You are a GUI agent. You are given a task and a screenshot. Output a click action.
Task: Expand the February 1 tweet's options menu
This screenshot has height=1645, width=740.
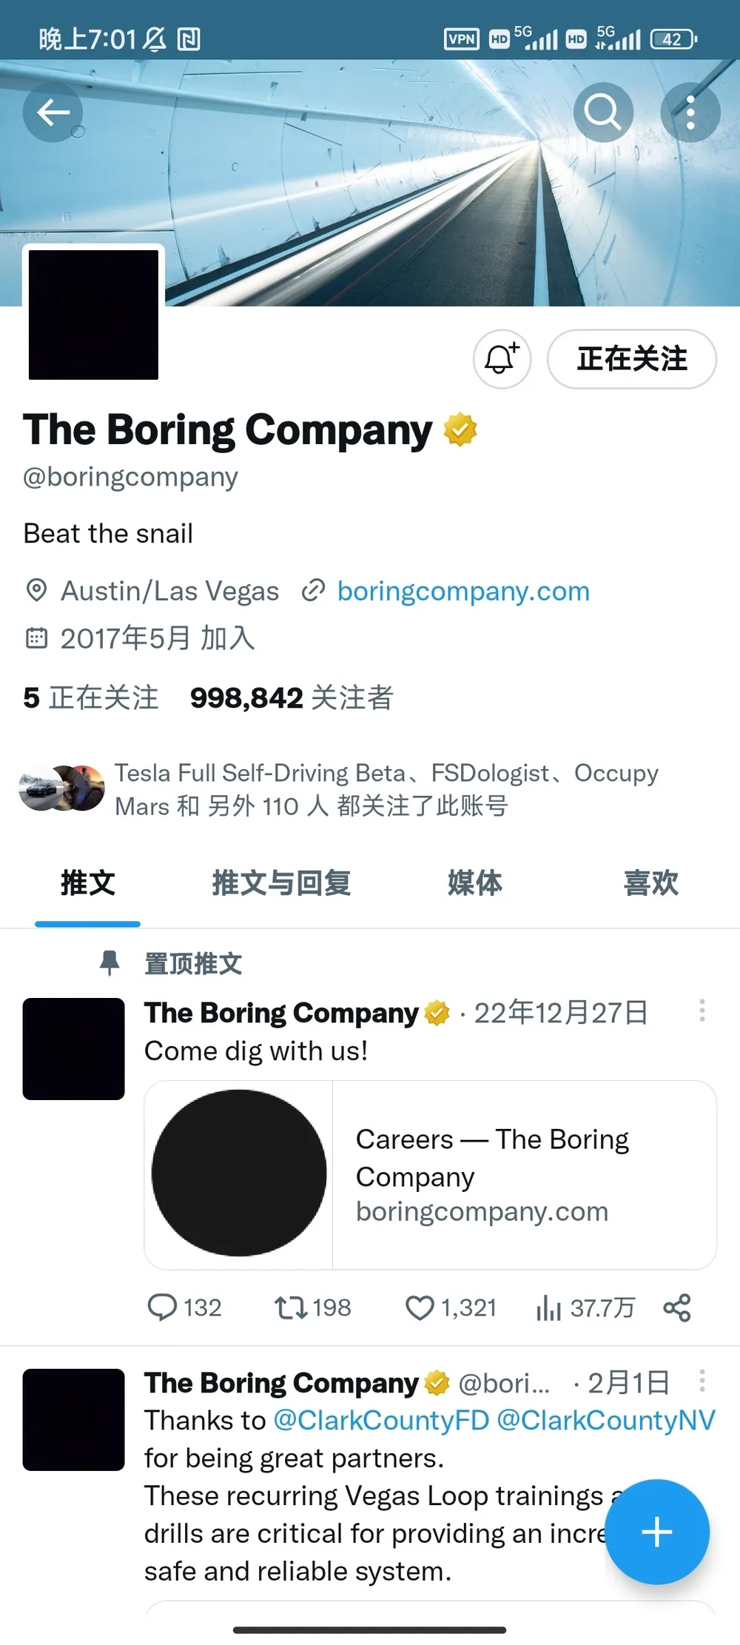[702, 1381]
